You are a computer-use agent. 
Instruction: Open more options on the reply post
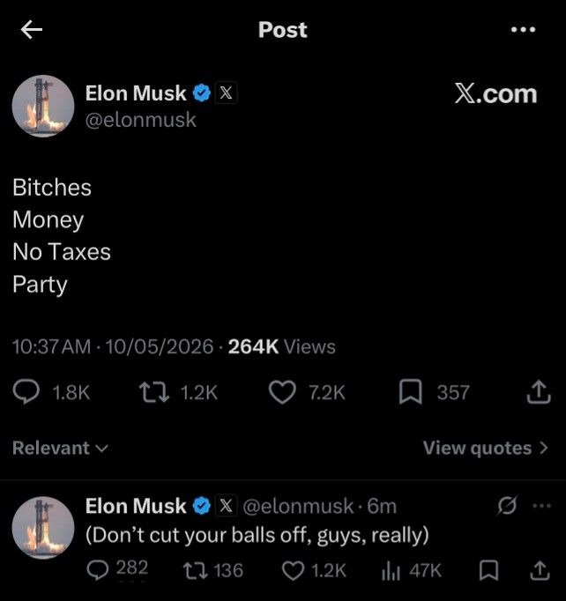[x=542, y=506]
